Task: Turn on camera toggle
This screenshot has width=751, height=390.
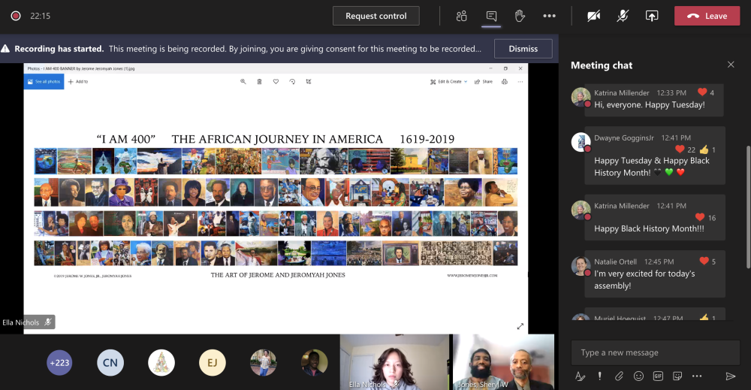Action: coord(594,16)
